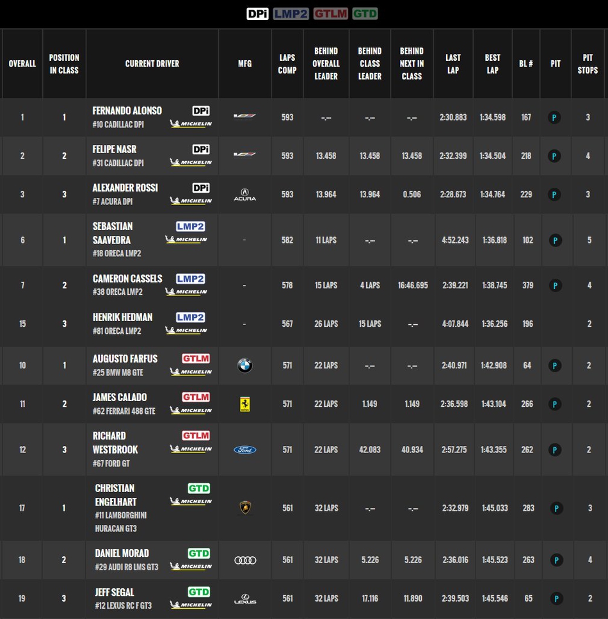Select driver name Jeff Segal
The image size is (608, 619).
click(x=115, y=592)
